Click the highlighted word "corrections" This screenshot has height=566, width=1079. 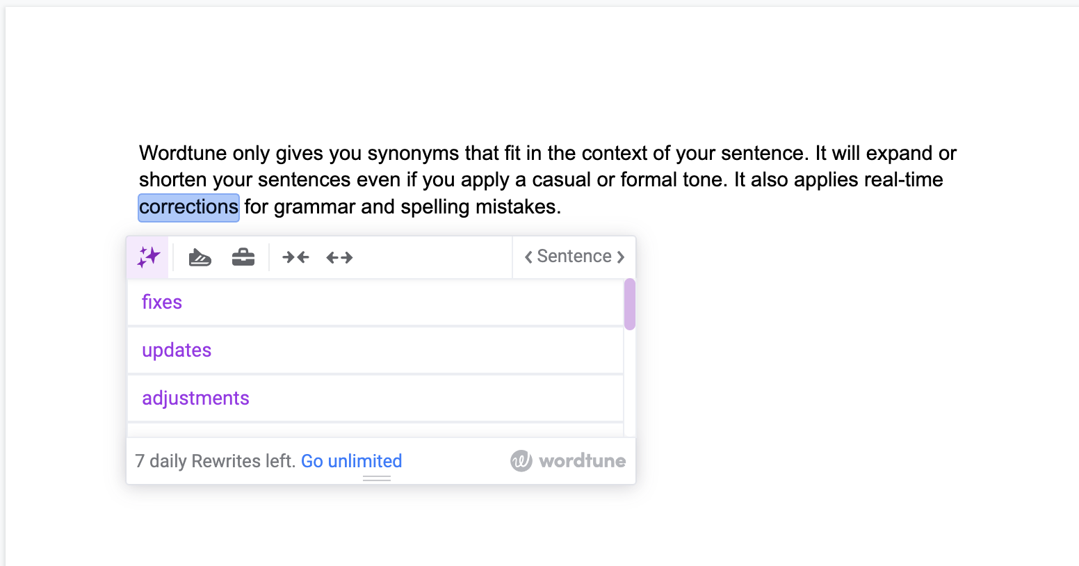tap(188, 207)
